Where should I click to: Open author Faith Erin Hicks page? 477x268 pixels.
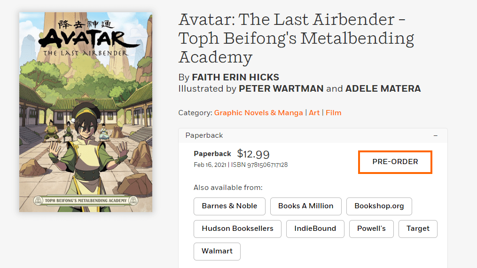click(x=235, y=77)
